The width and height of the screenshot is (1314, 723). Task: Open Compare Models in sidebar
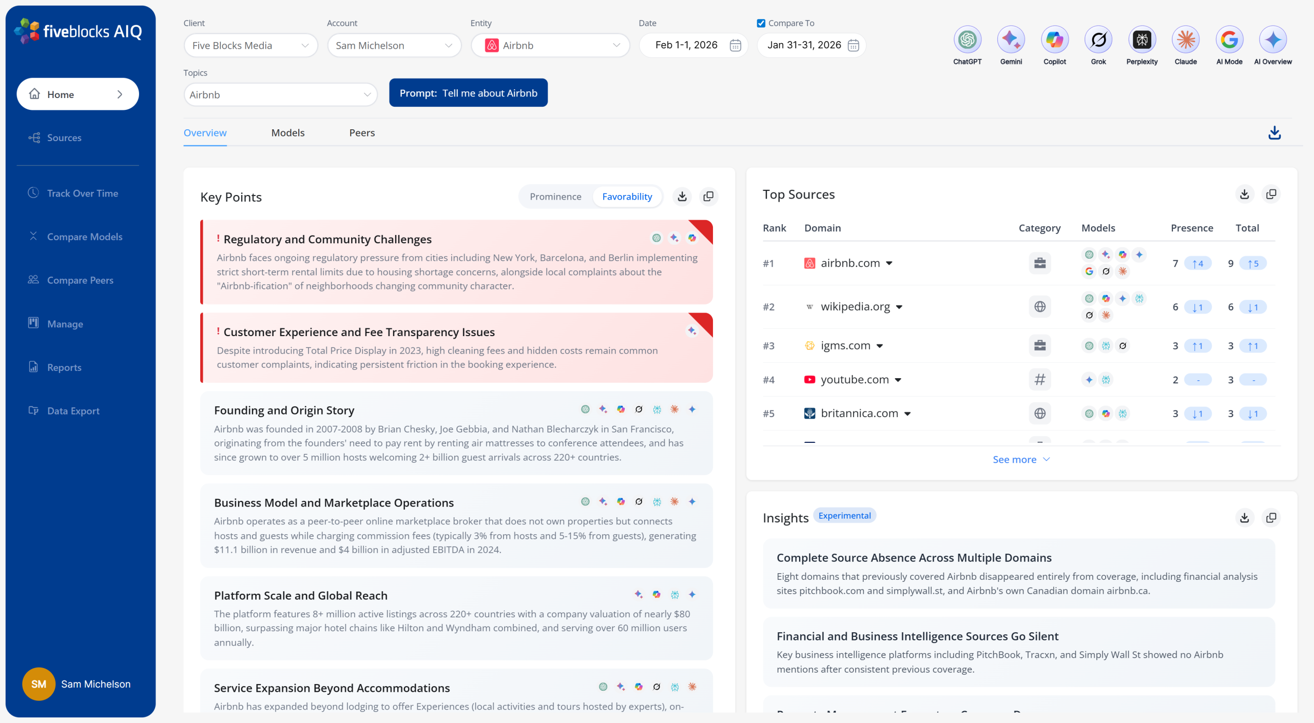(85, 237)
